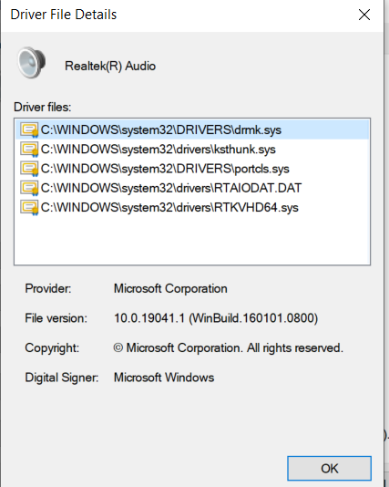Select the RTAIODAT.DAT driver file path
The width and height of the screenshot is (389, 487).
171,188
